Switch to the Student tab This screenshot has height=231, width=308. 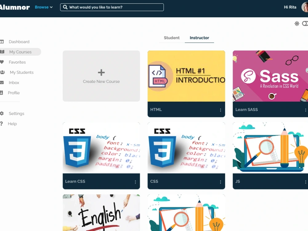tap(172, 38)
